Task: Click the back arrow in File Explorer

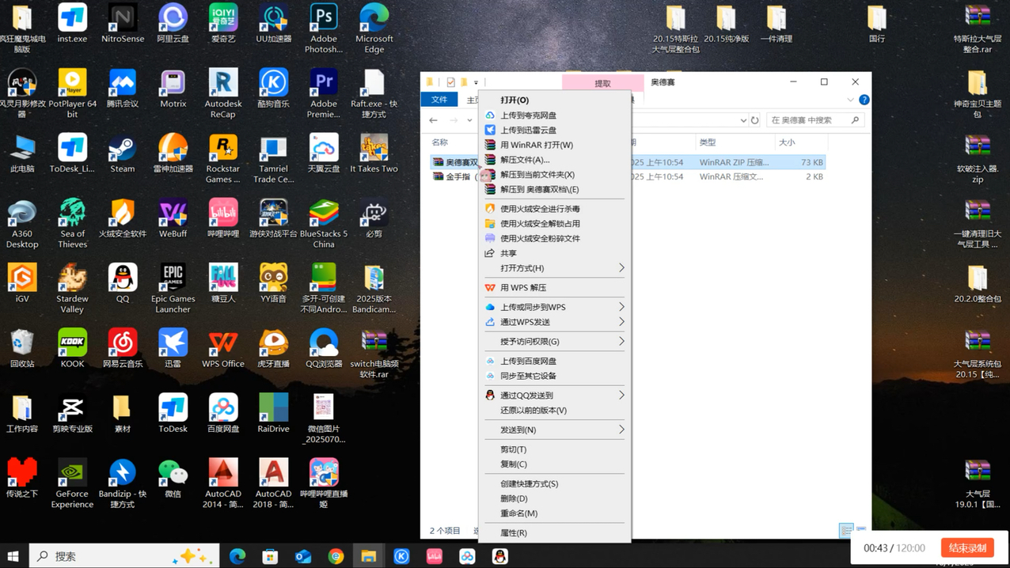Action: point(432,119)
